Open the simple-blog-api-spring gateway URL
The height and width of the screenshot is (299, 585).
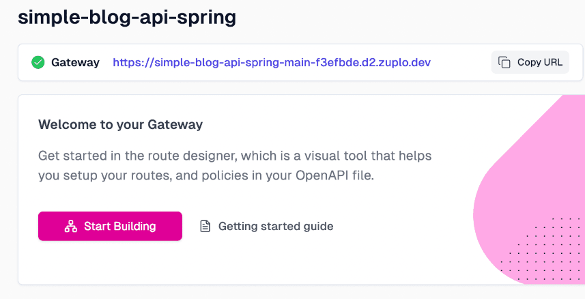pos(271,62)
